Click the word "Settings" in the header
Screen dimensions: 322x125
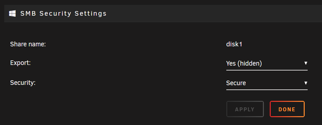[x=90, y=14]
